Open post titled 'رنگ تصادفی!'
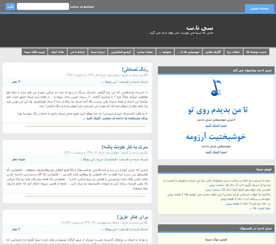 tap(134, 69)
